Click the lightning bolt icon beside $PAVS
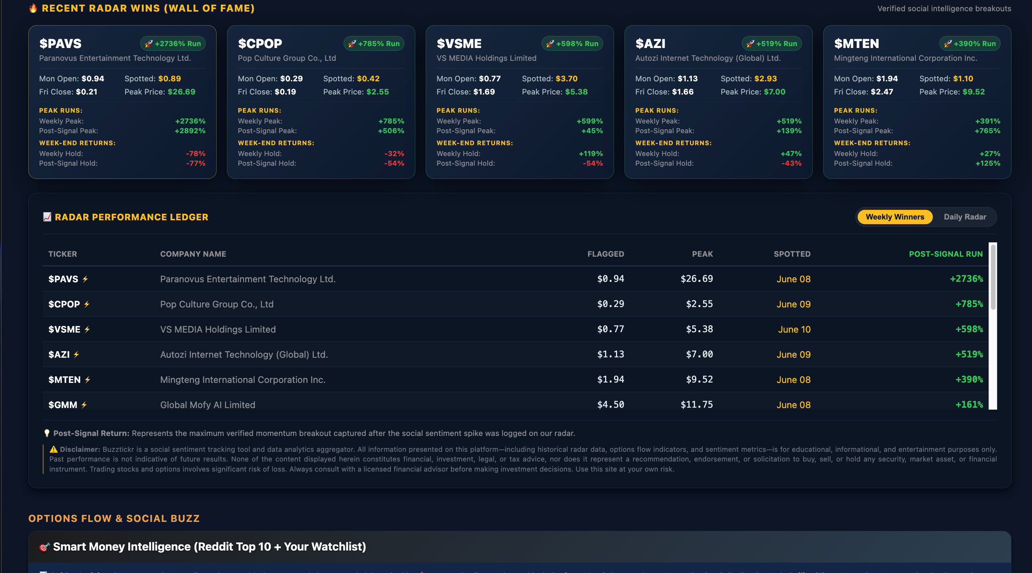This screenshot has width=1032, height=573. click(x=85, y=279)
